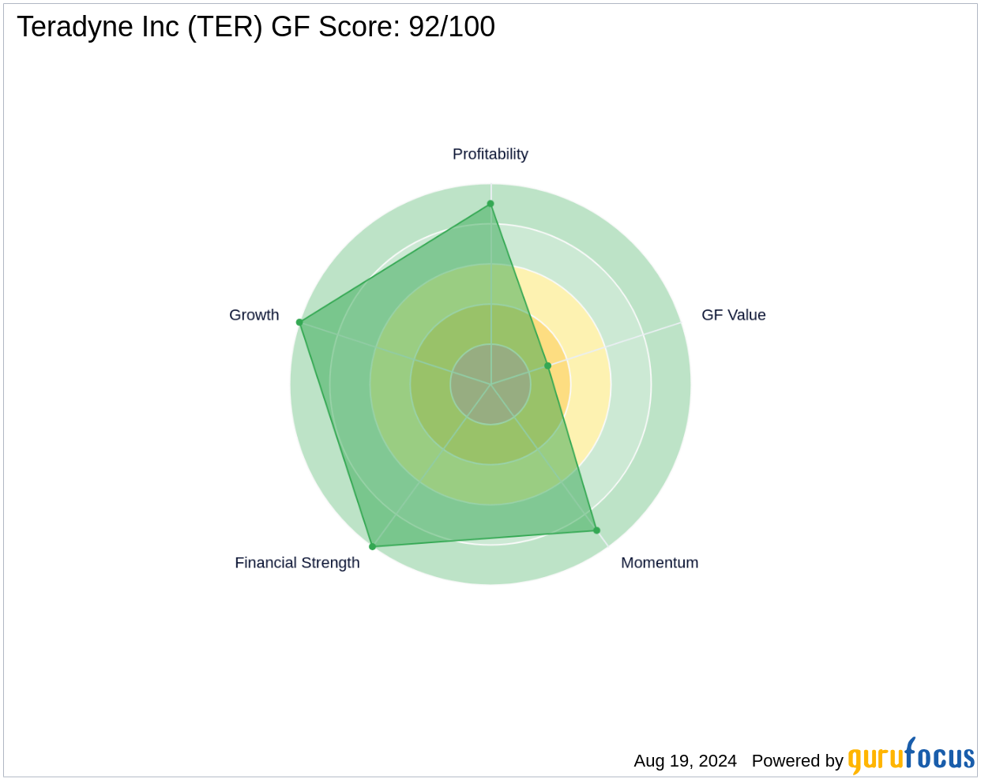The height and width of the screenshot is (780, 981).
Task: Click the Teradyne Inc (TER) company name
Action: tap(140, 27)
